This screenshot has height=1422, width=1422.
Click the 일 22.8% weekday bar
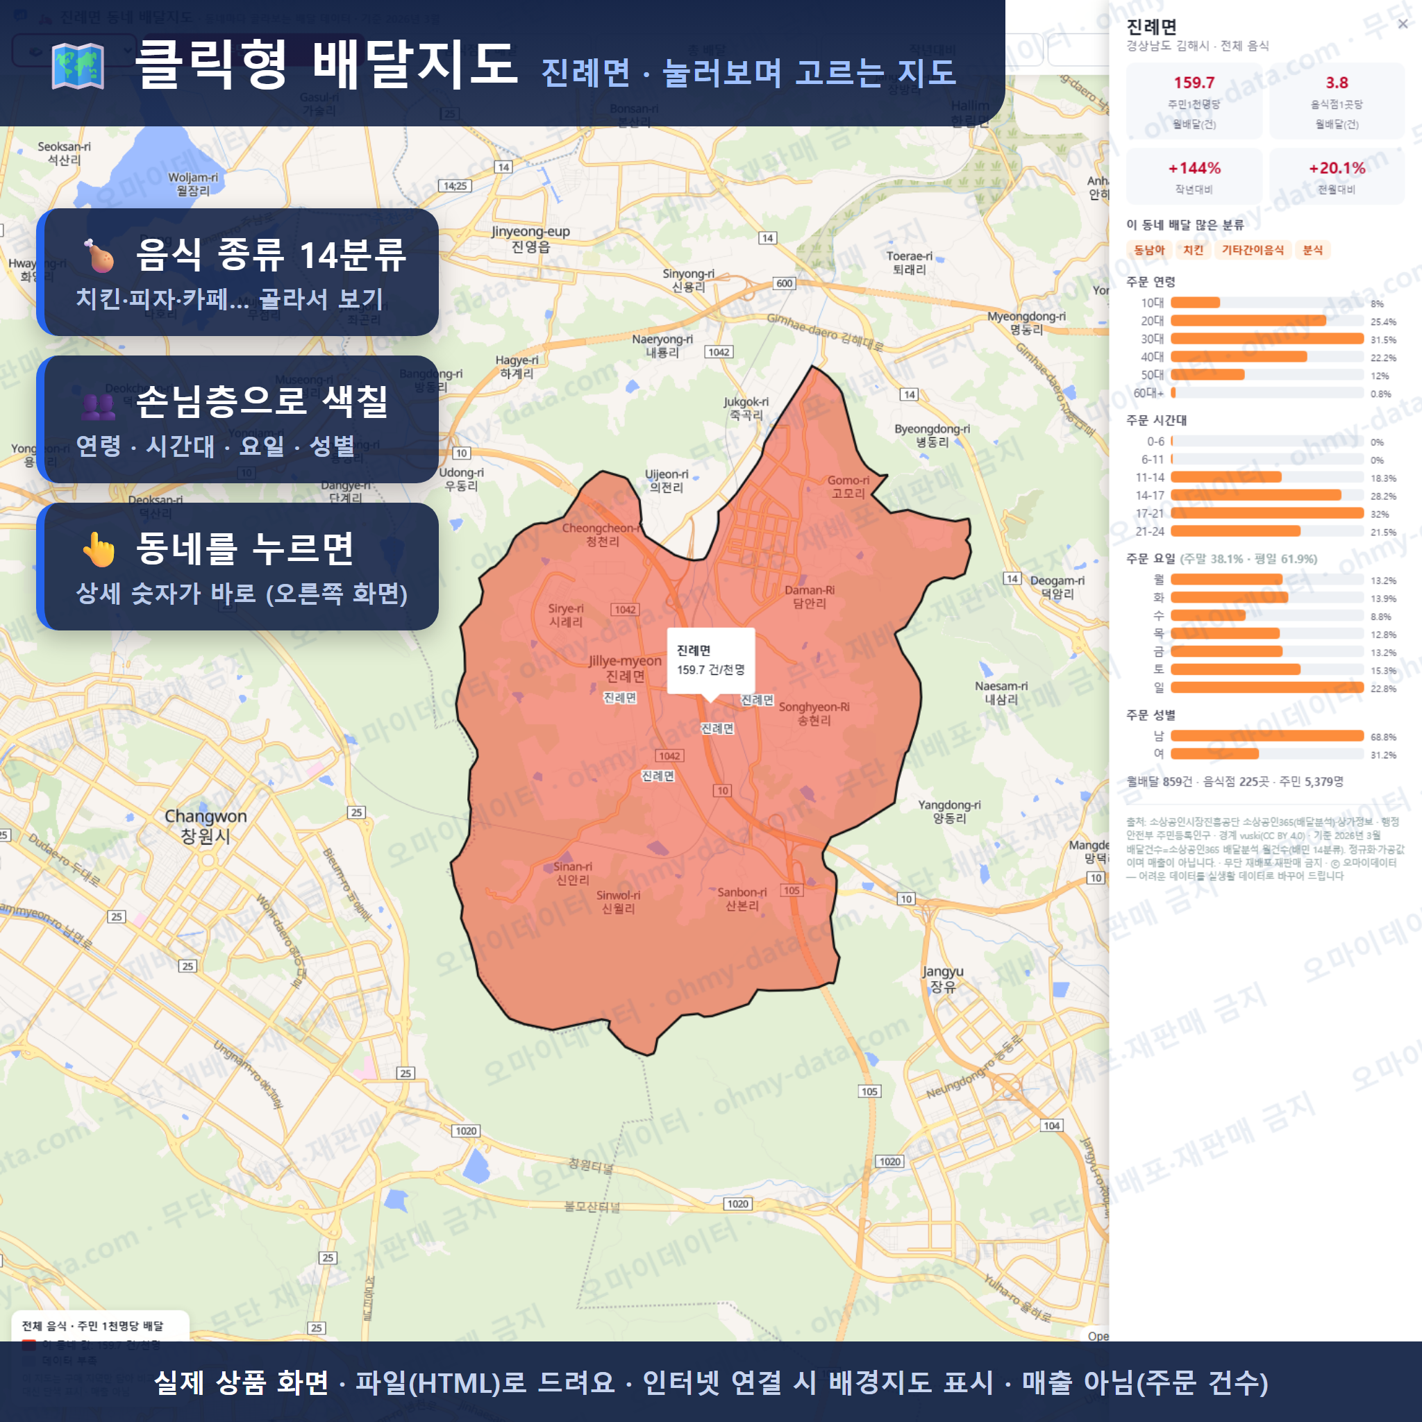pos(1266,688)
